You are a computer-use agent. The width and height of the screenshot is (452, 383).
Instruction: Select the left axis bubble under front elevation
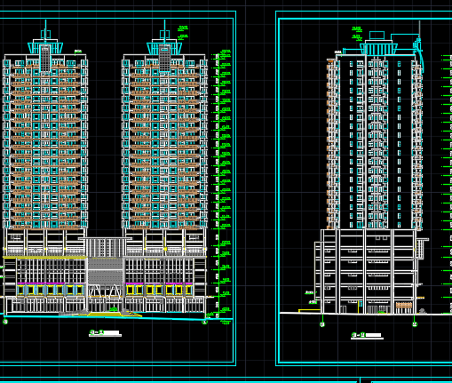[x=5, y=322]
